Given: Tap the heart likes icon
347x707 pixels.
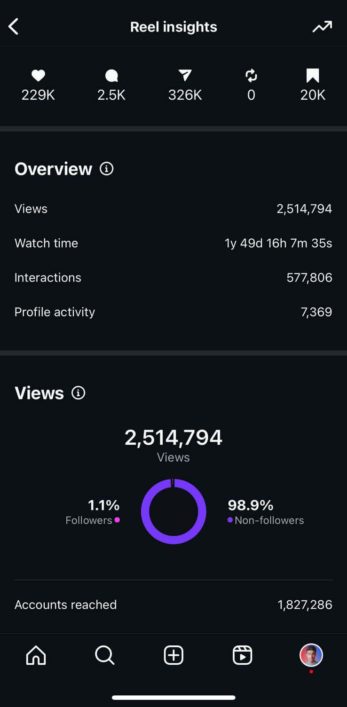Looking at the screenshot, I should [38, 76].
